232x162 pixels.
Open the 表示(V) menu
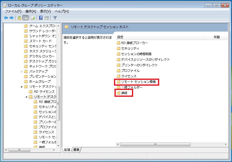click(45, 11)
